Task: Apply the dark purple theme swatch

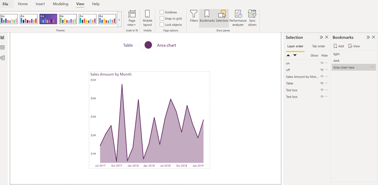Action: click(x=48, y=19)
